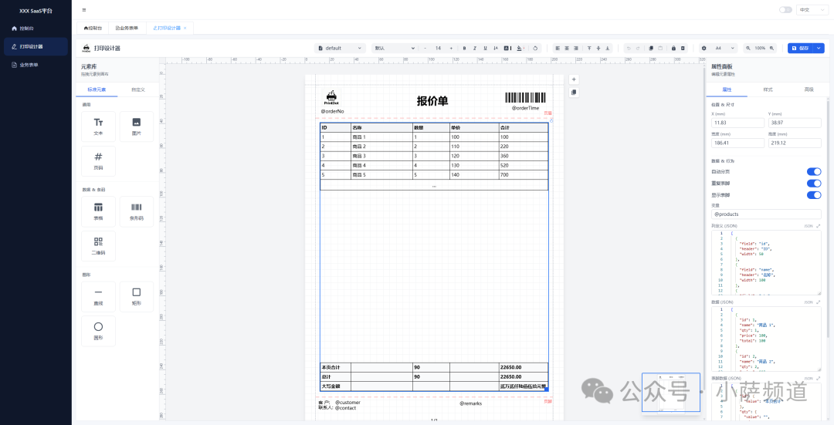Select the 图片 image element tile

[137, 126]
